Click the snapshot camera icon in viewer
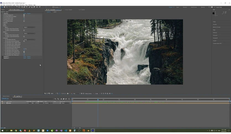Viewport: 231px width, 134px height. [68, 94]
